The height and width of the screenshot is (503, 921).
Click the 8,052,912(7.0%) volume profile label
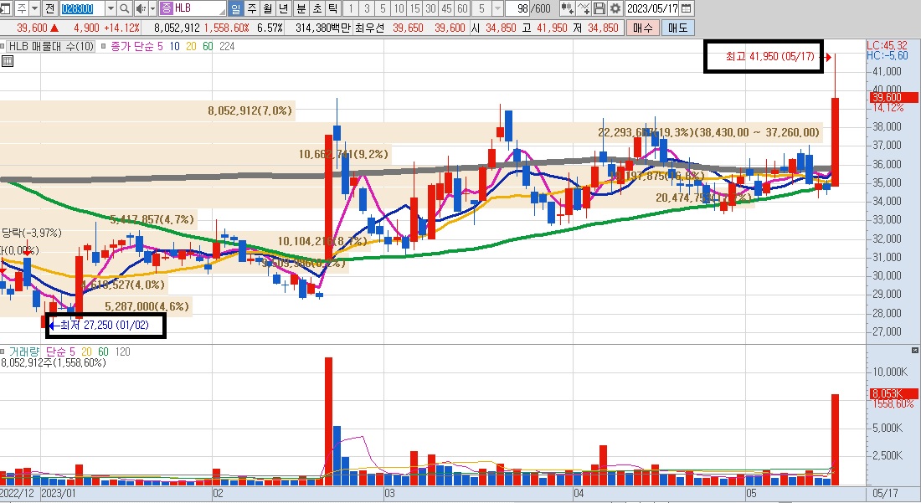coord(250,110)
